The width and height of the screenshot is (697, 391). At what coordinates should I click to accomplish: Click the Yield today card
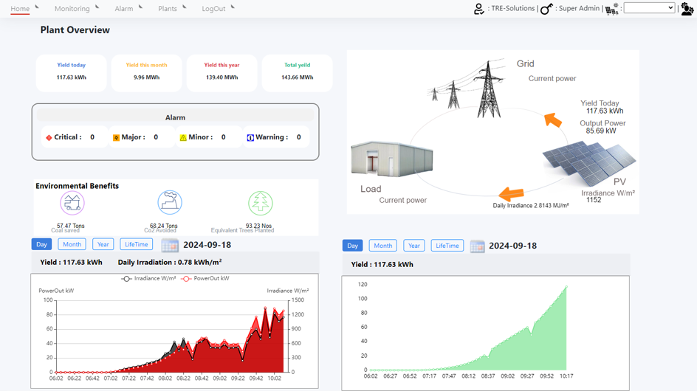tap(72, 72)
